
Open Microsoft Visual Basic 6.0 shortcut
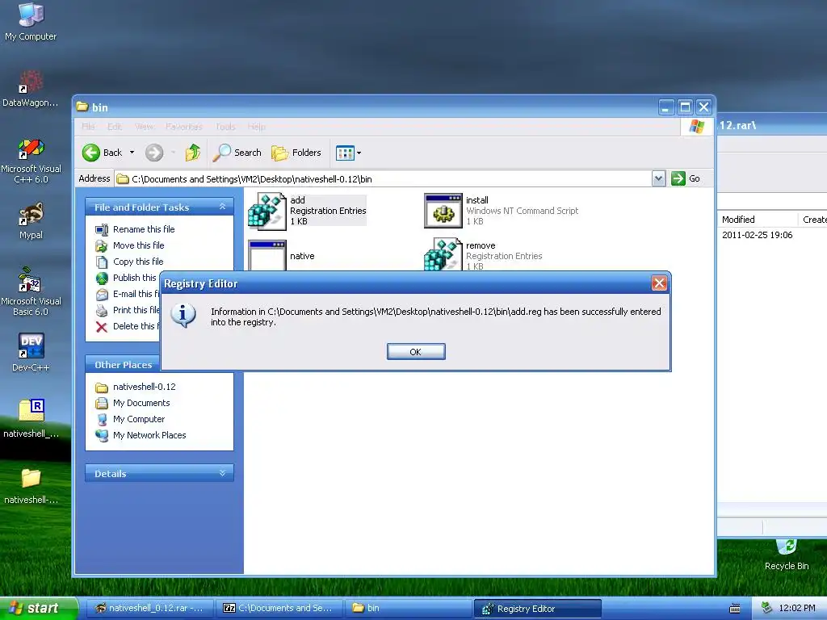31,292
